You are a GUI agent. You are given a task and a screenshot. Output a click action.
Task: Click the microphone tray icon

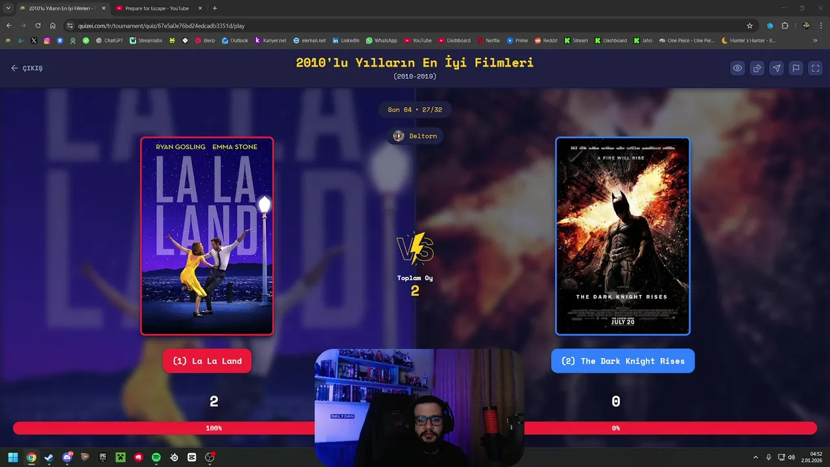click(x=768, y=457)
